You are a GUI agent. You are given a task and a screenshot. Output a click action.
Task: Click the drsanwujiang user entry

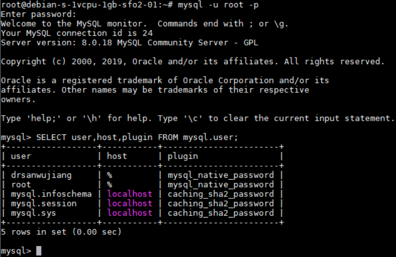(x=41, y=175)
